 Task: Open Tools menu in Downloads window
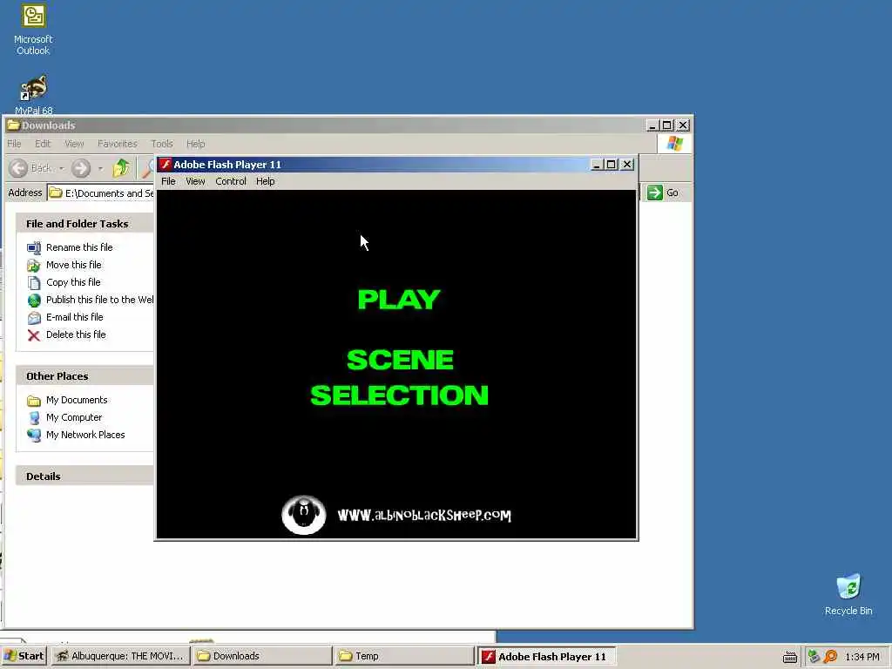[x=161, y=144]
